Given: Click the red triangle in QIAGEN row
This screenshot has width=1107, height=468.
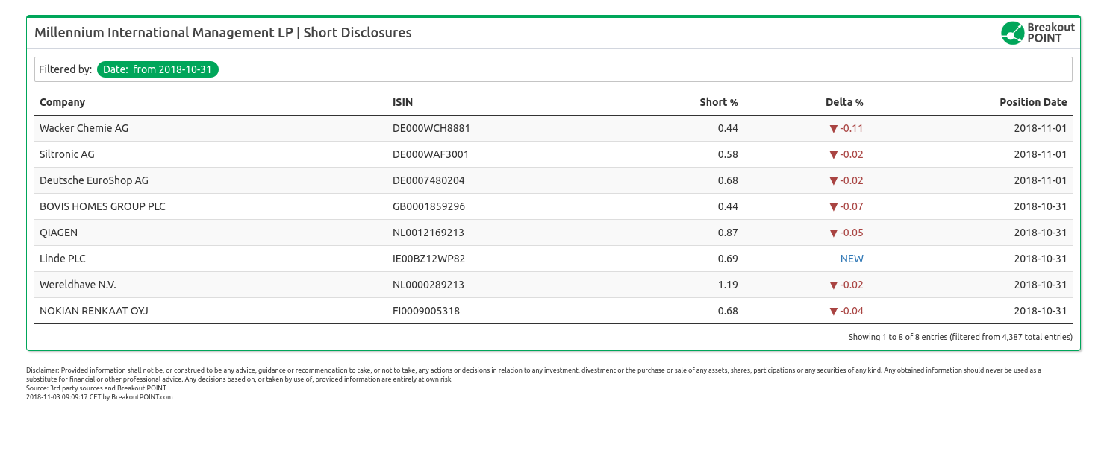Looking at the screenshot, I should (834, 233).
